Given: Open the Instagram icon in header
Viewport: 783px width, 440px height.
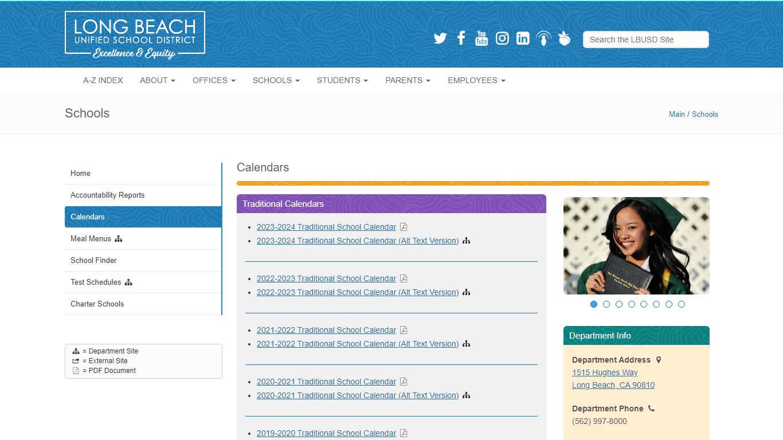Looking at the screenshot, I should coord(502,38).
